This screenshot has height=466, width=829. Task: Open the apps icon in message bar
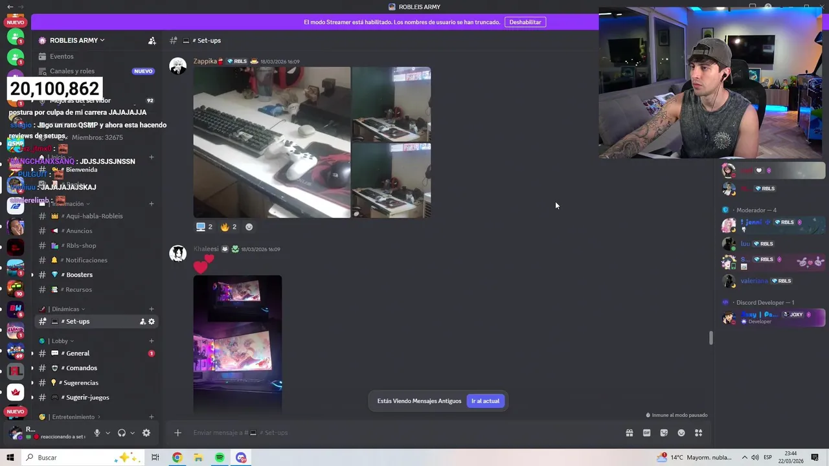click(698, 433)
